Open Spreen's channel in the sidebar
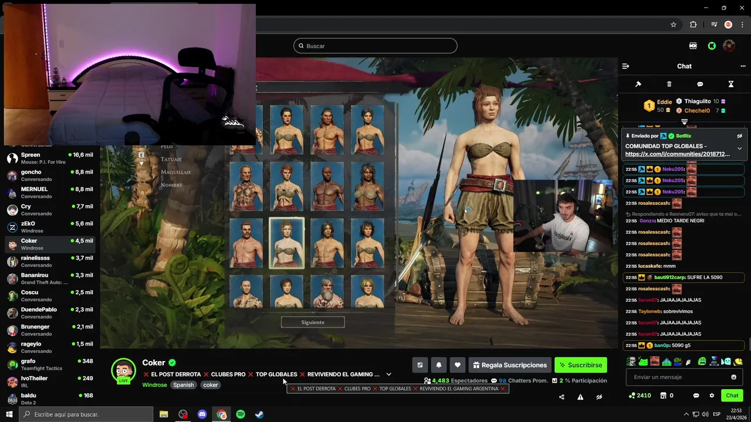751x422 pixels. 50,158
